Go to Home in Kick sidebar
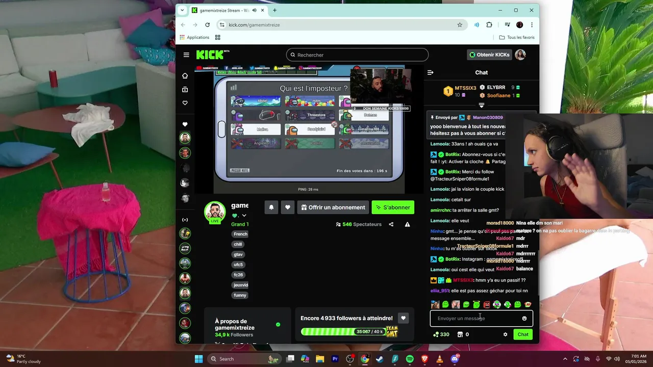Image resolution: width=653 pixels, height=367 pixels. (185, 75)
